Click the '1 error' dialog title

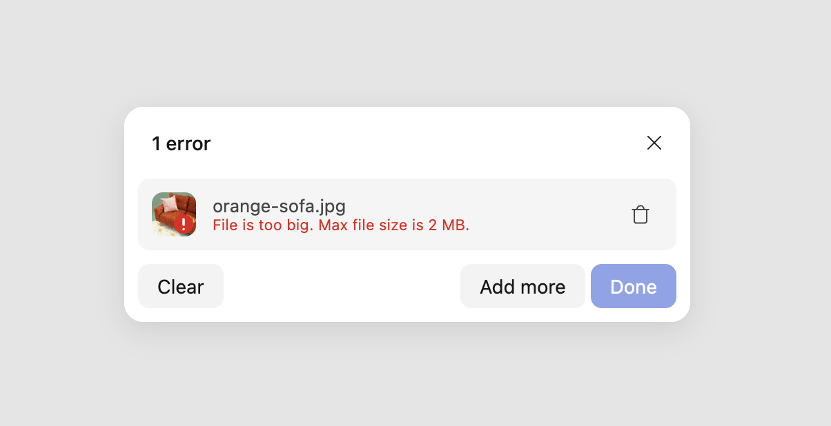(182, 143)
